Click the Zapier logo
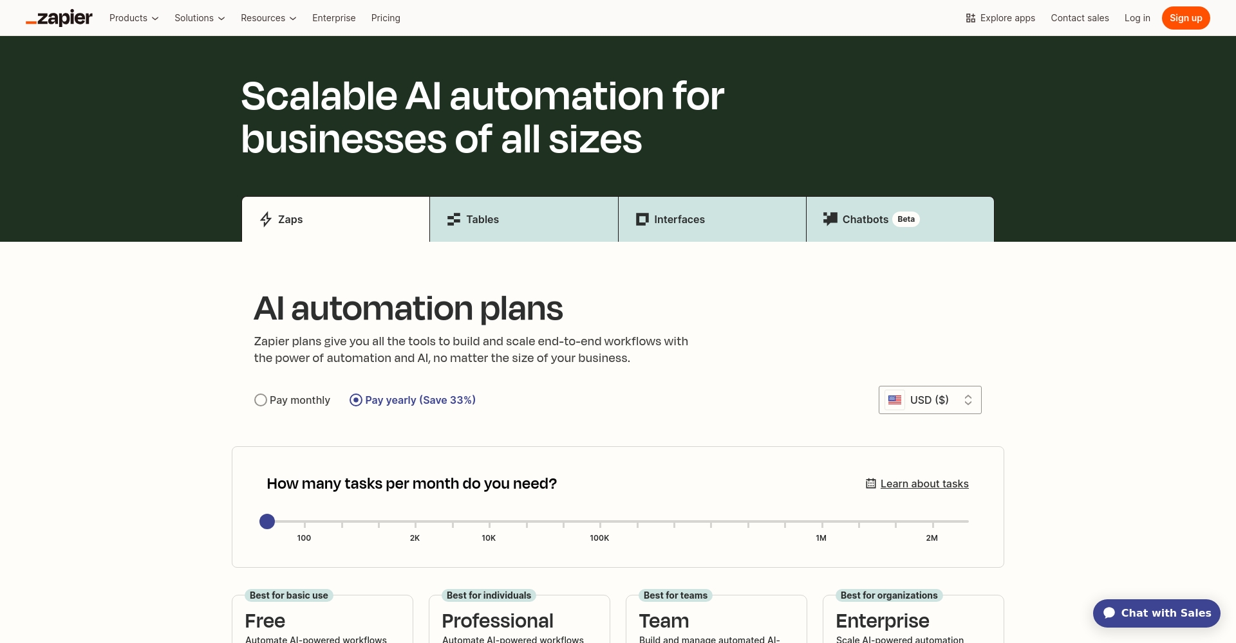This screenshot has width=1236, height=643. pyautogui.click(x=59, y=18)
